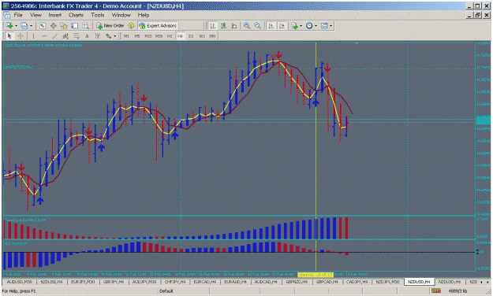Toggle chart auto scroll
The height and width of the screenshot is (296, 493).
tap(271, 26)
